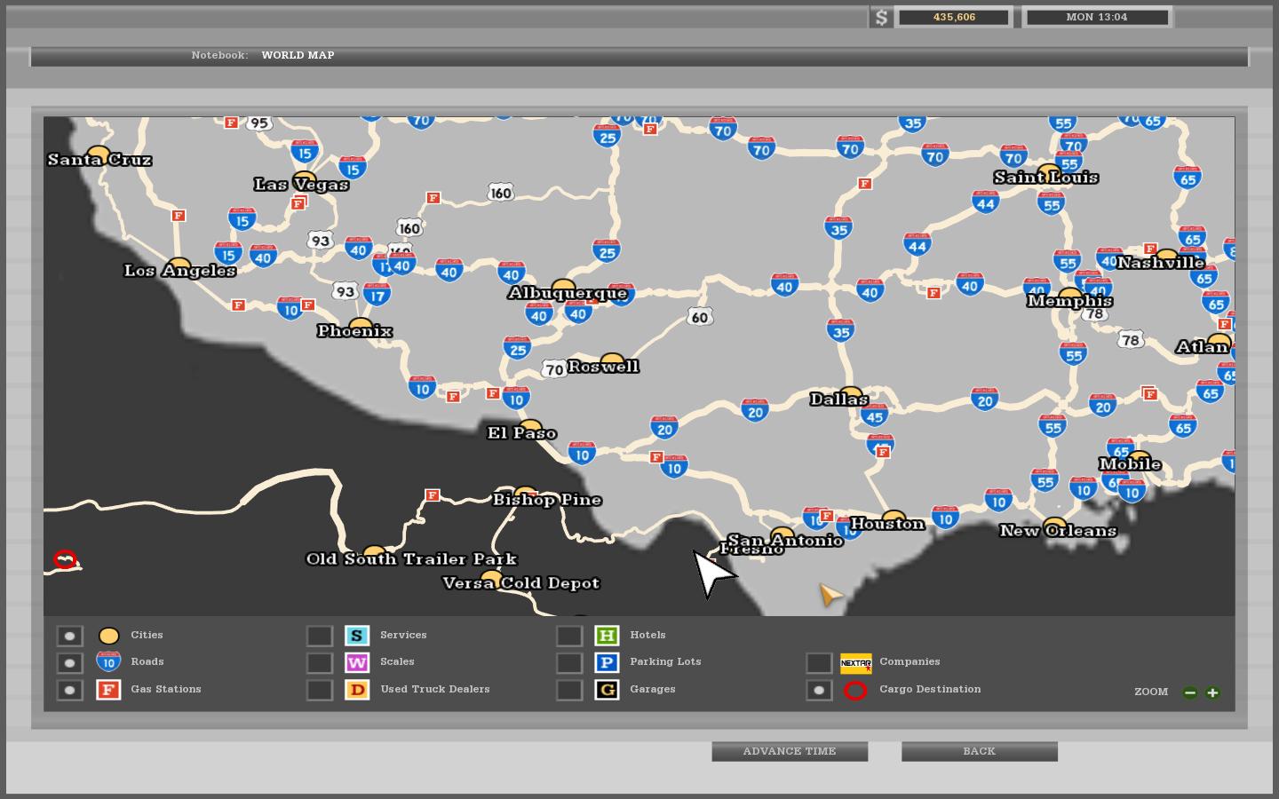Enable the Companies filter checkbox
The width and height of the screenshot is (1279, 799).
tap(818, 663)
